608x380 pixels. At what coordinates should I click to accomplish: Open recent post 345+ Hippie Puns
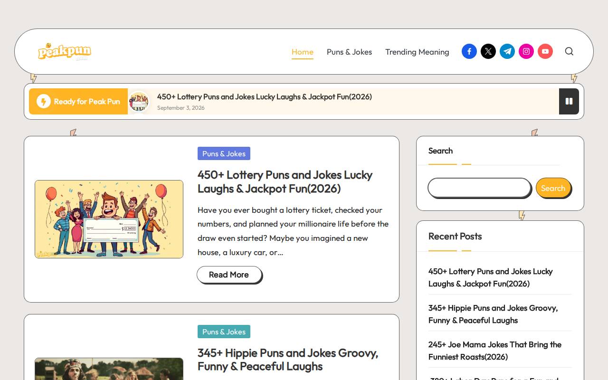(x=493, y=314)
